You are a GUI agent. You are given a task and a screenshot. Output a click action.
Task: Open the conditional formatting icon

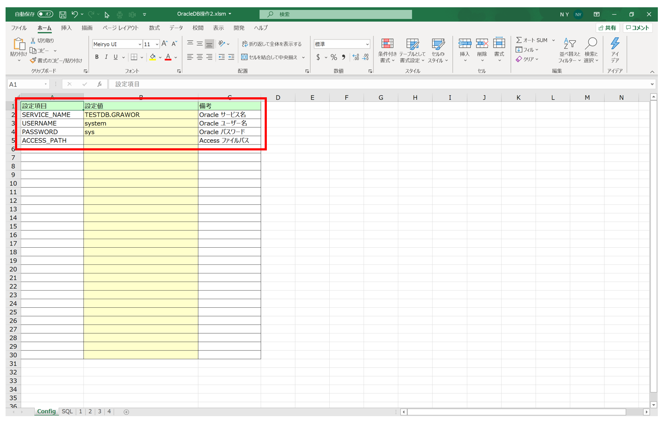pos(387,44)
